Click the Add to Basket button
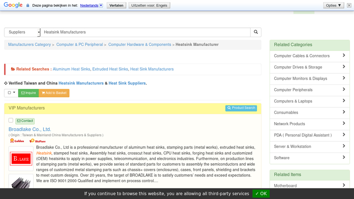Viewport: 354px width, 199px height. [54, 93]
